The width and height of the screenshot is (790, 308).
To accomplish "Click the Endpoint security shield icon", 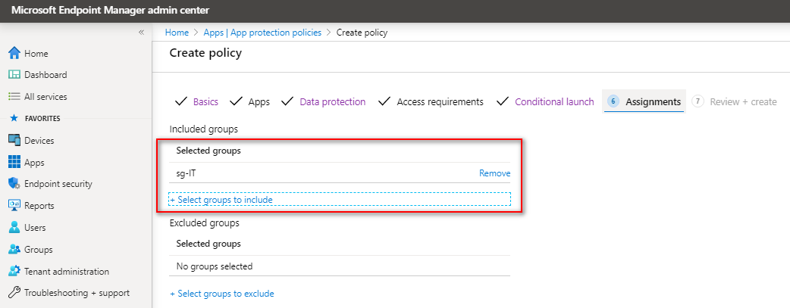I will [14, 184].
